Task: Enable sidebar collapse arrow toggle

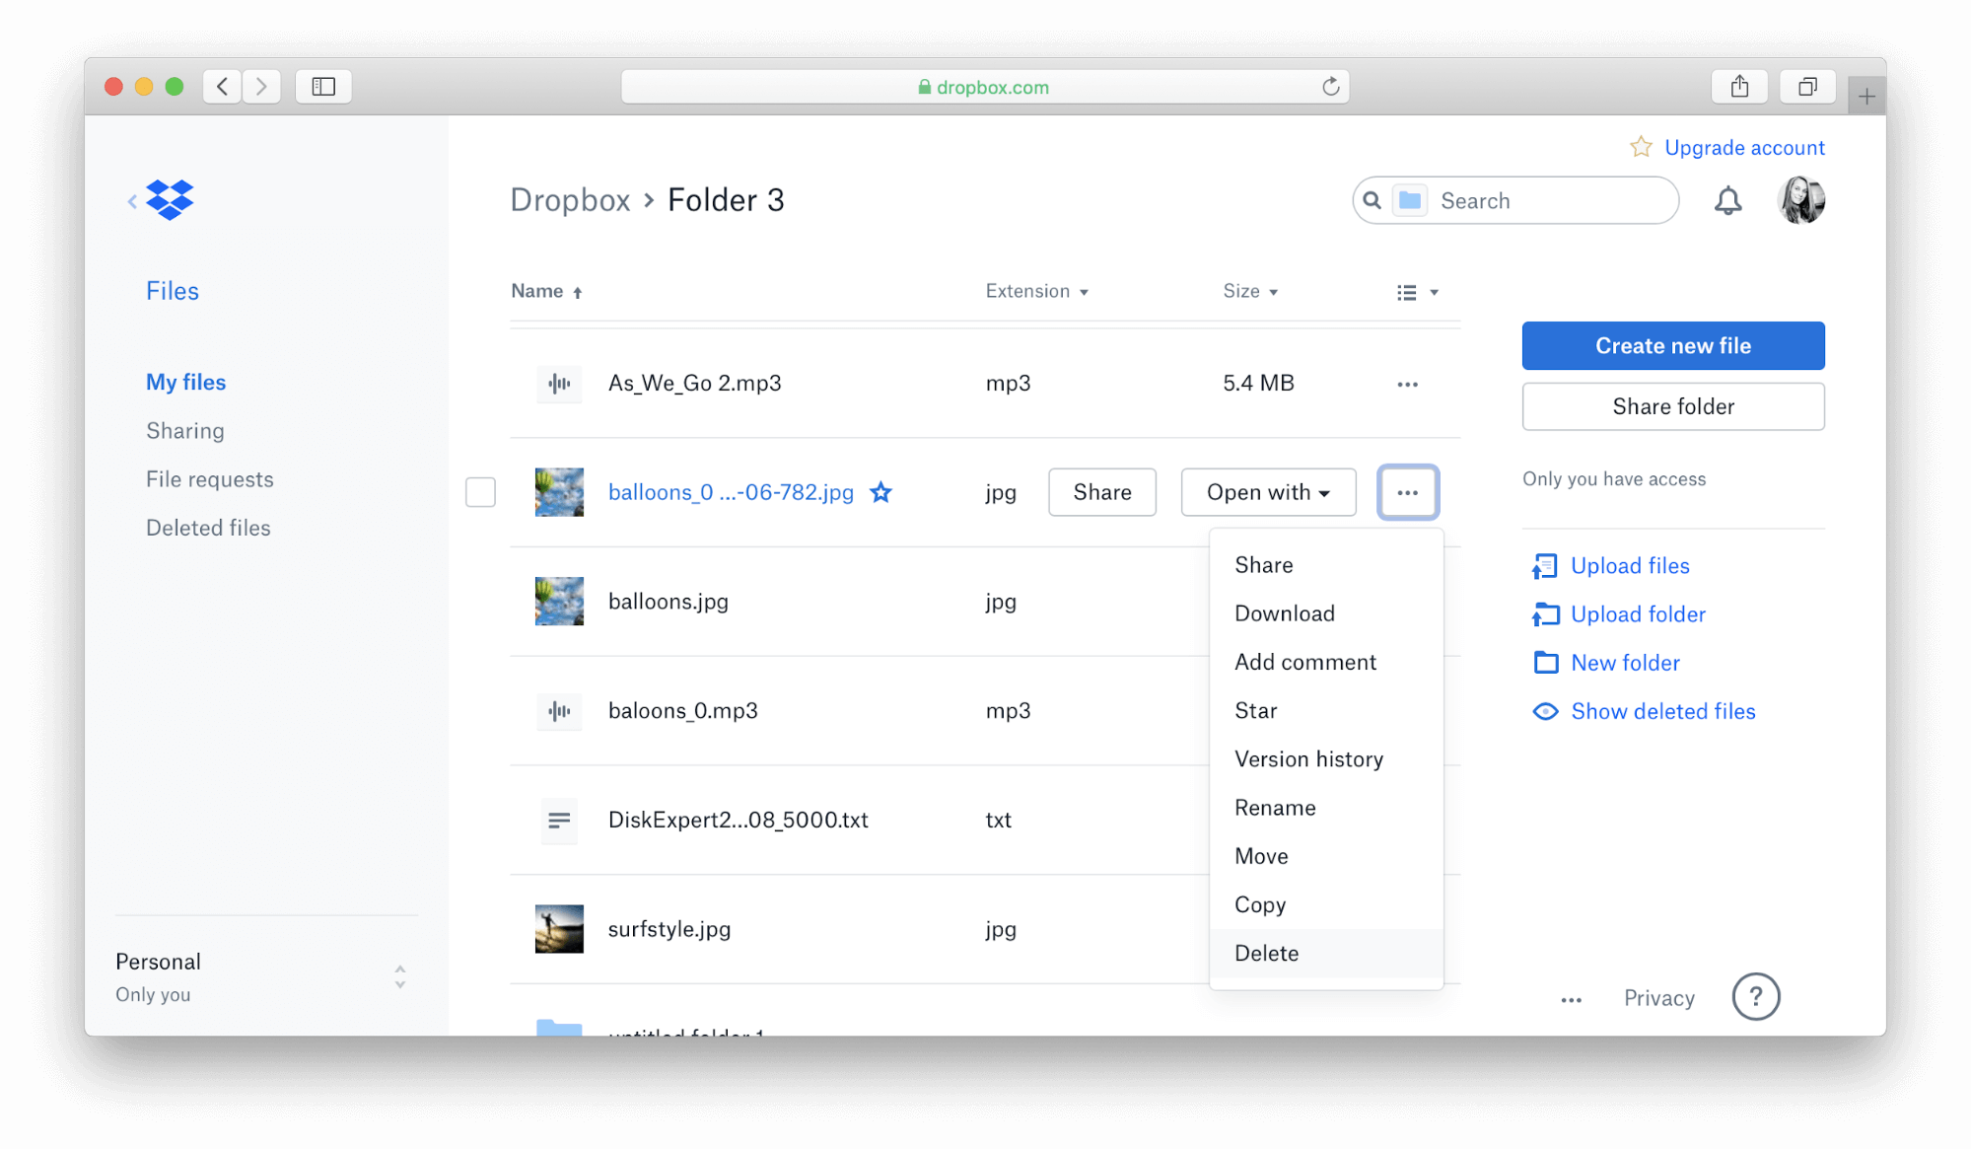Action: [132, 201]
